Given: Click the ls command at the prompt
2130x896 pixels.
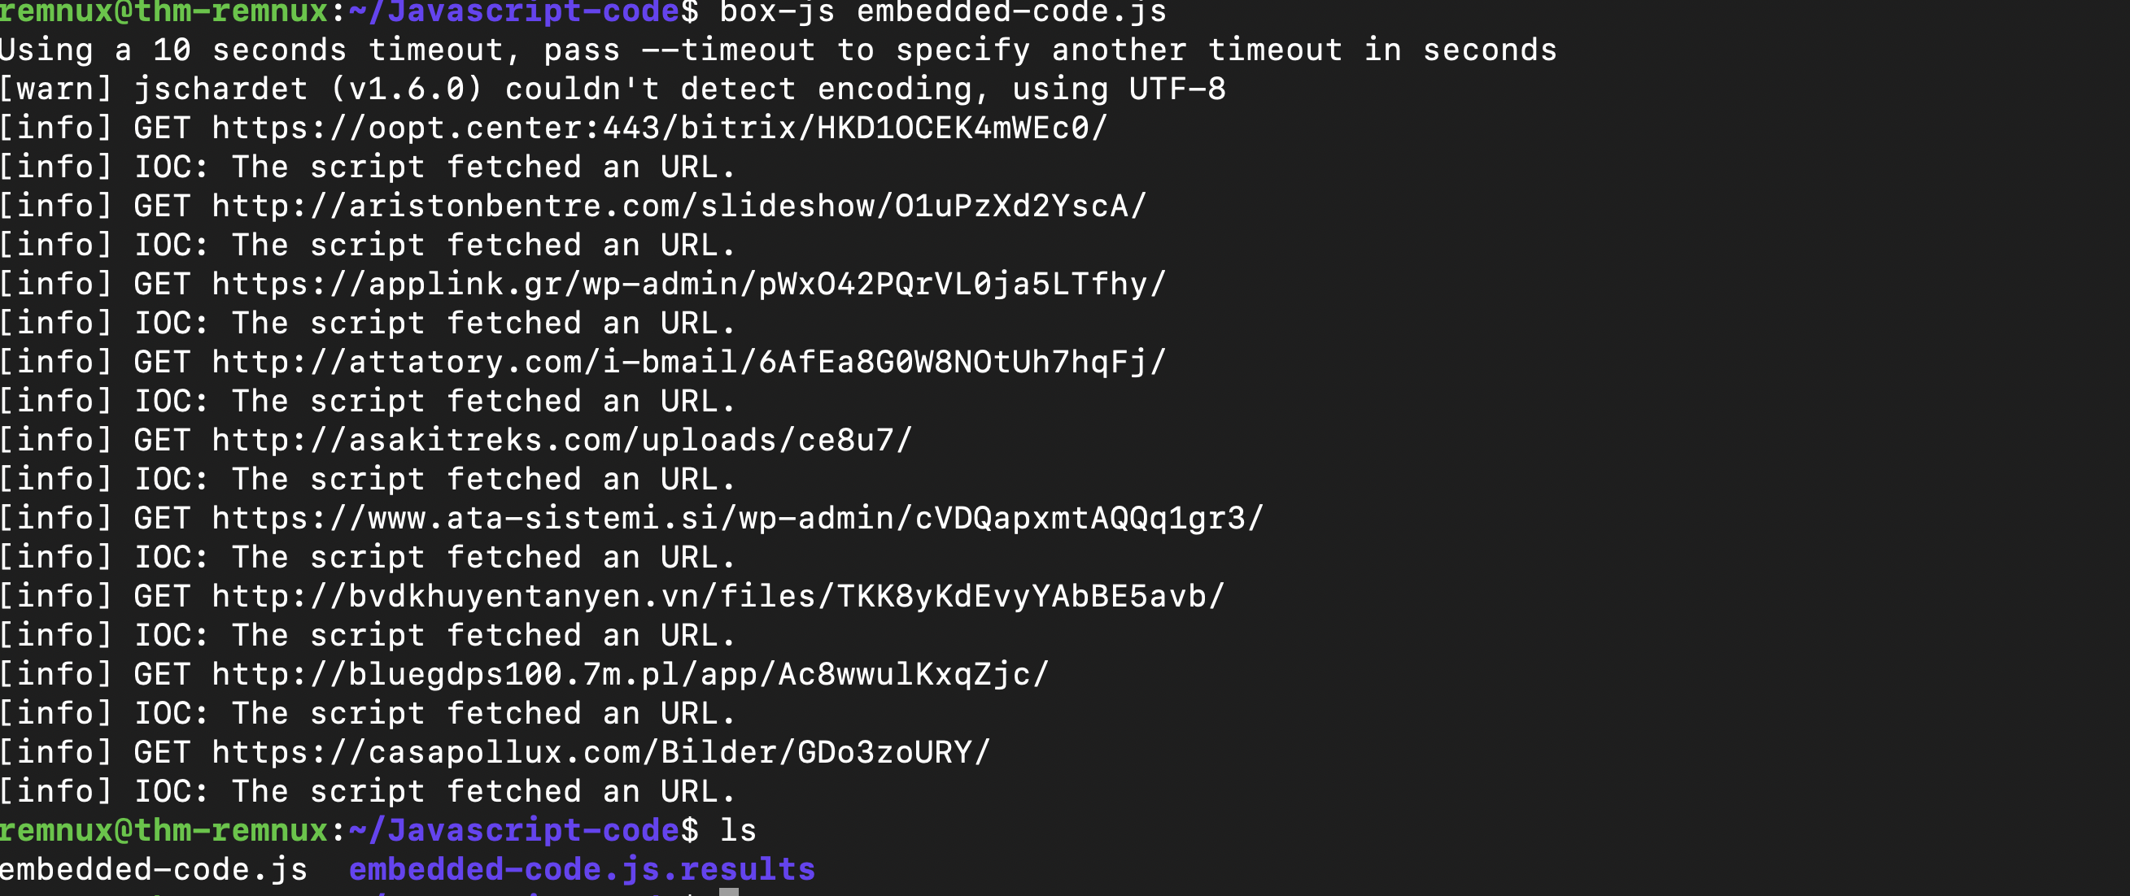Looking at the screenshot, I should coord(738,830).
